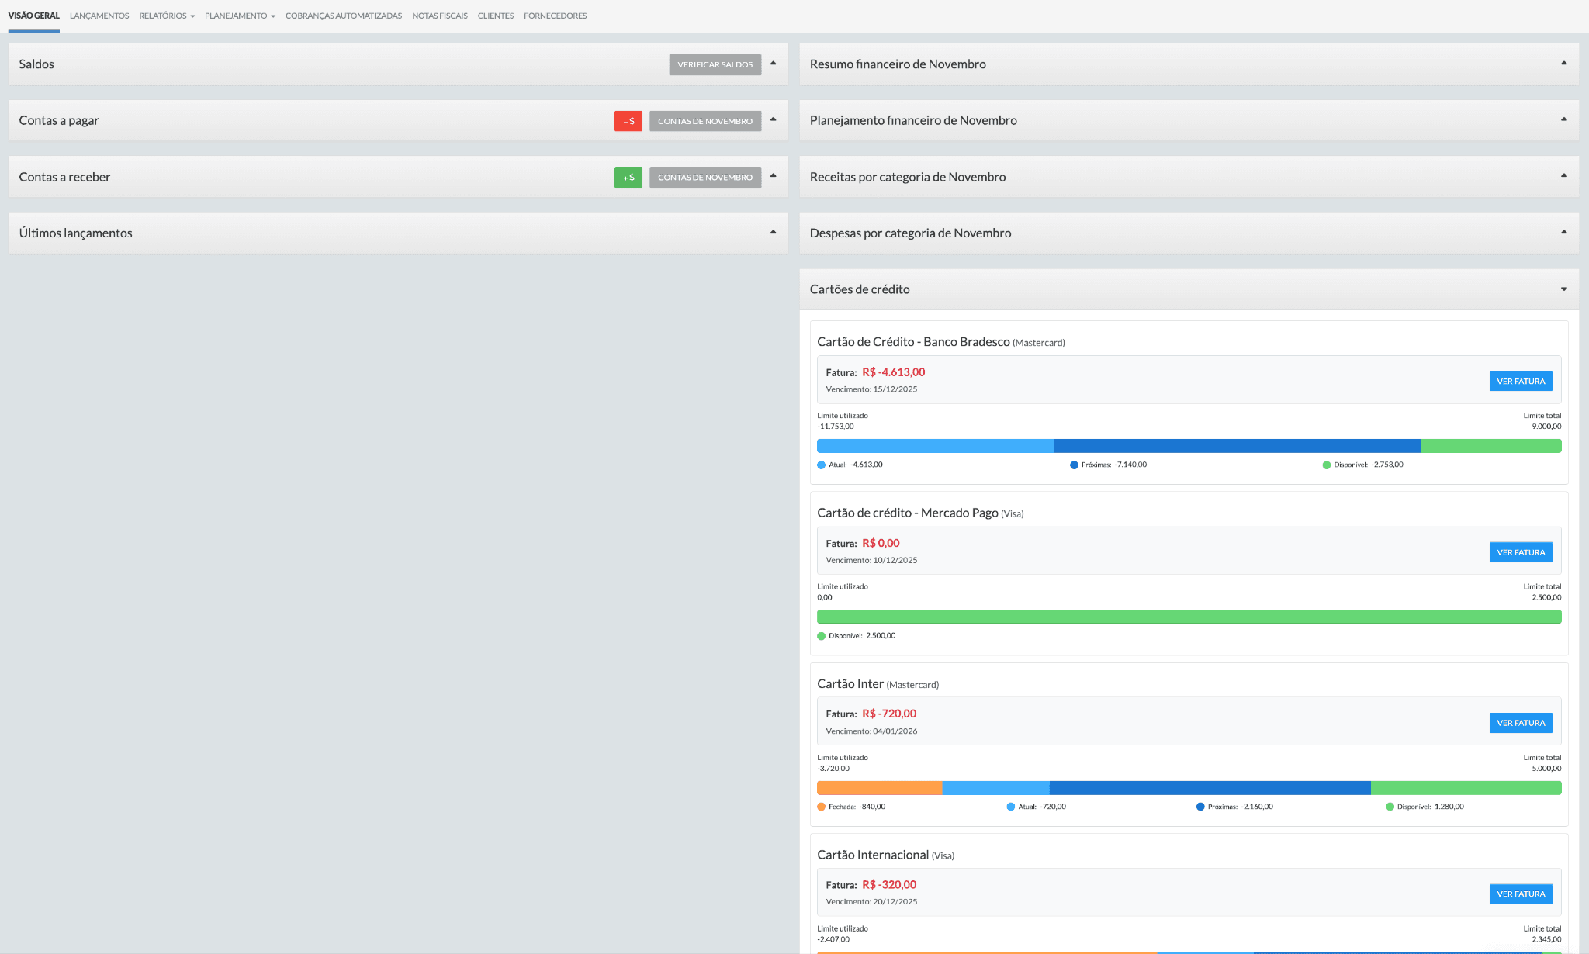Viewport: 1589px width, 954px height.
Task: Click the green add income icon
Action: [628, 178]
